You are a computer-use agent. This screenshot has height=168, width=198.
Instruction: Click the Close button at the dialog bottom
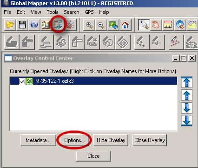click(93, 156)
